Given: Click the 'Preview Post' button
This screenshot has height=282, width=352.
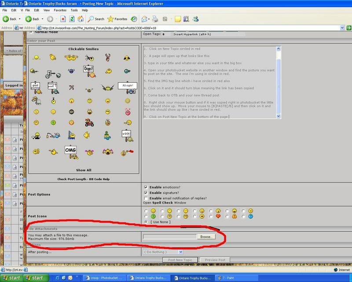Looking at the screenshot, I should [x=215, y=260].
